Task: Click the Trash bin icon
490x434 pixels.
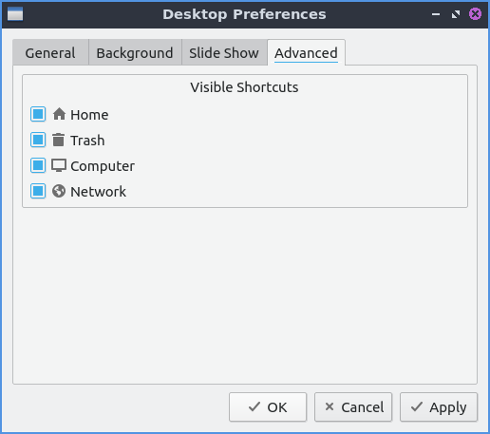Action: (x=59, y=140)
